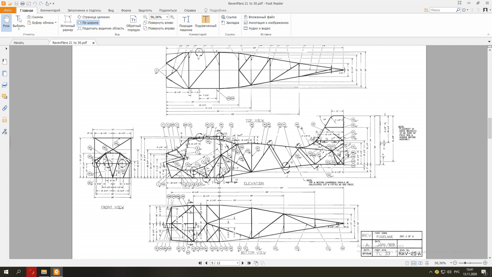Open the Attachments paperclip panel
This screenshot has width=492, height=277.
pos(5,108)
